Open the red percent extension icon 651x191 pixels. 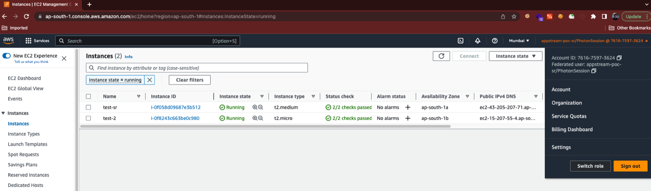pyautogui.click(x=549, y=17)
